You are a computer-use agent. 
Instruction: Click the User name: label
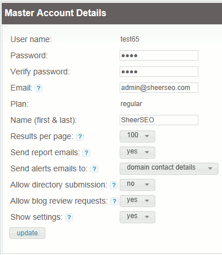31,39
